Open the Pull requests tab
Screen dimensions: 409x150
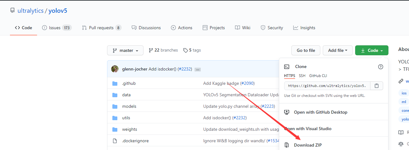click(101, 28)
